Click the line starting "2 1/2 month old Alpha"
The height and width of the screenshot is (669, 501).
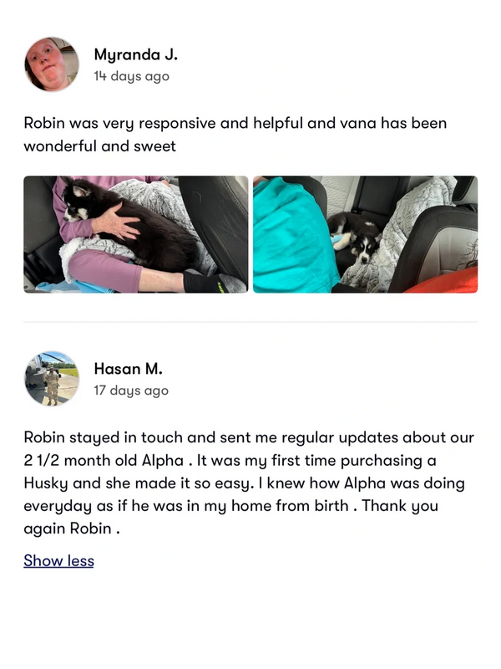click(230, 460)
